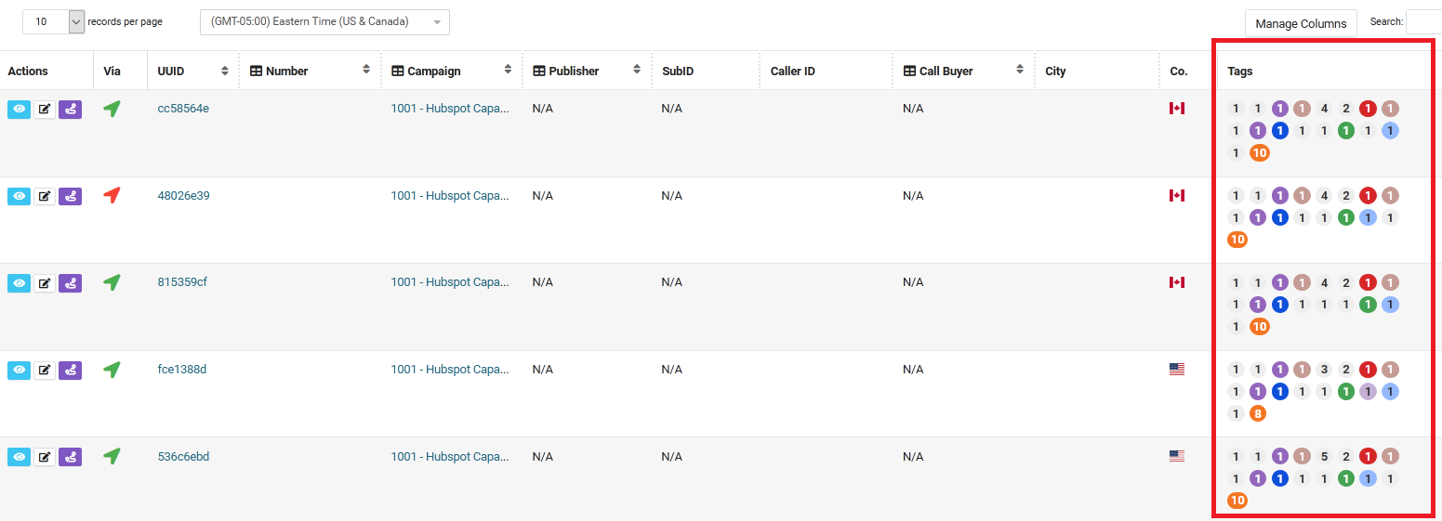
Task: Open the UUID link 815359cf
Action: coord(182,282)
